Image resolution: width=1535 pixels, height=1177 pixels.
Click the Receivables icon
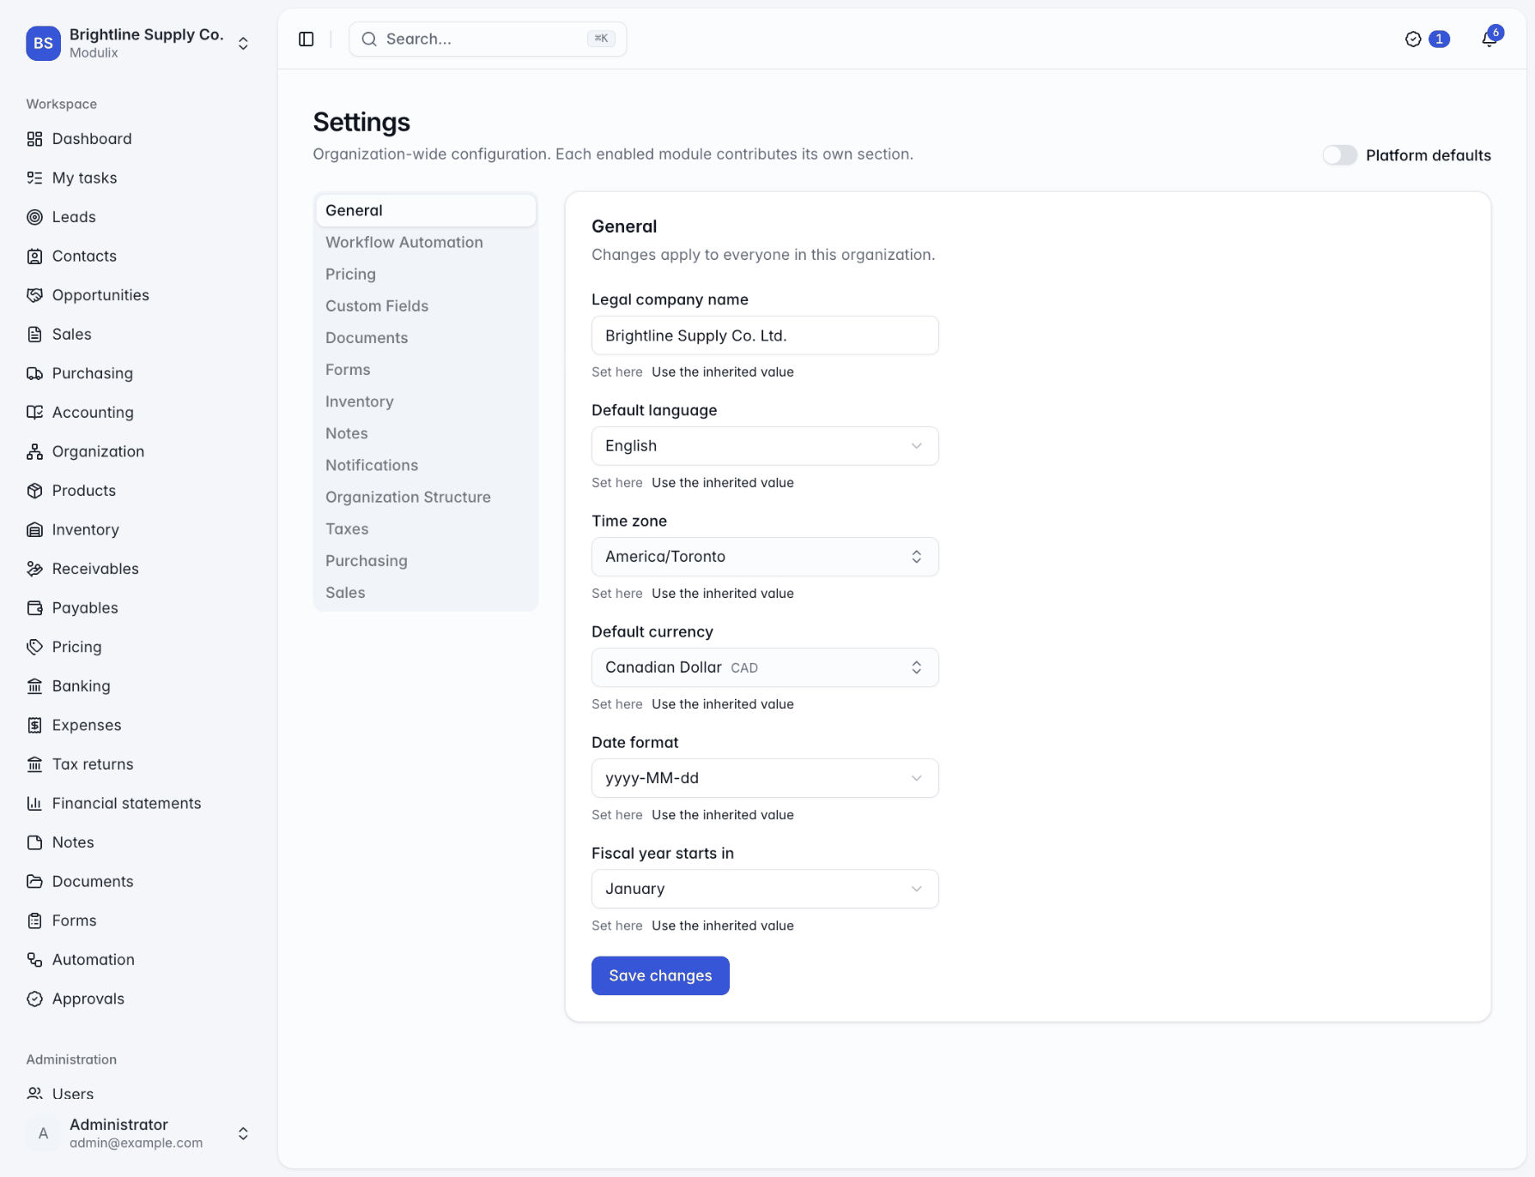(x=34, y=569)
